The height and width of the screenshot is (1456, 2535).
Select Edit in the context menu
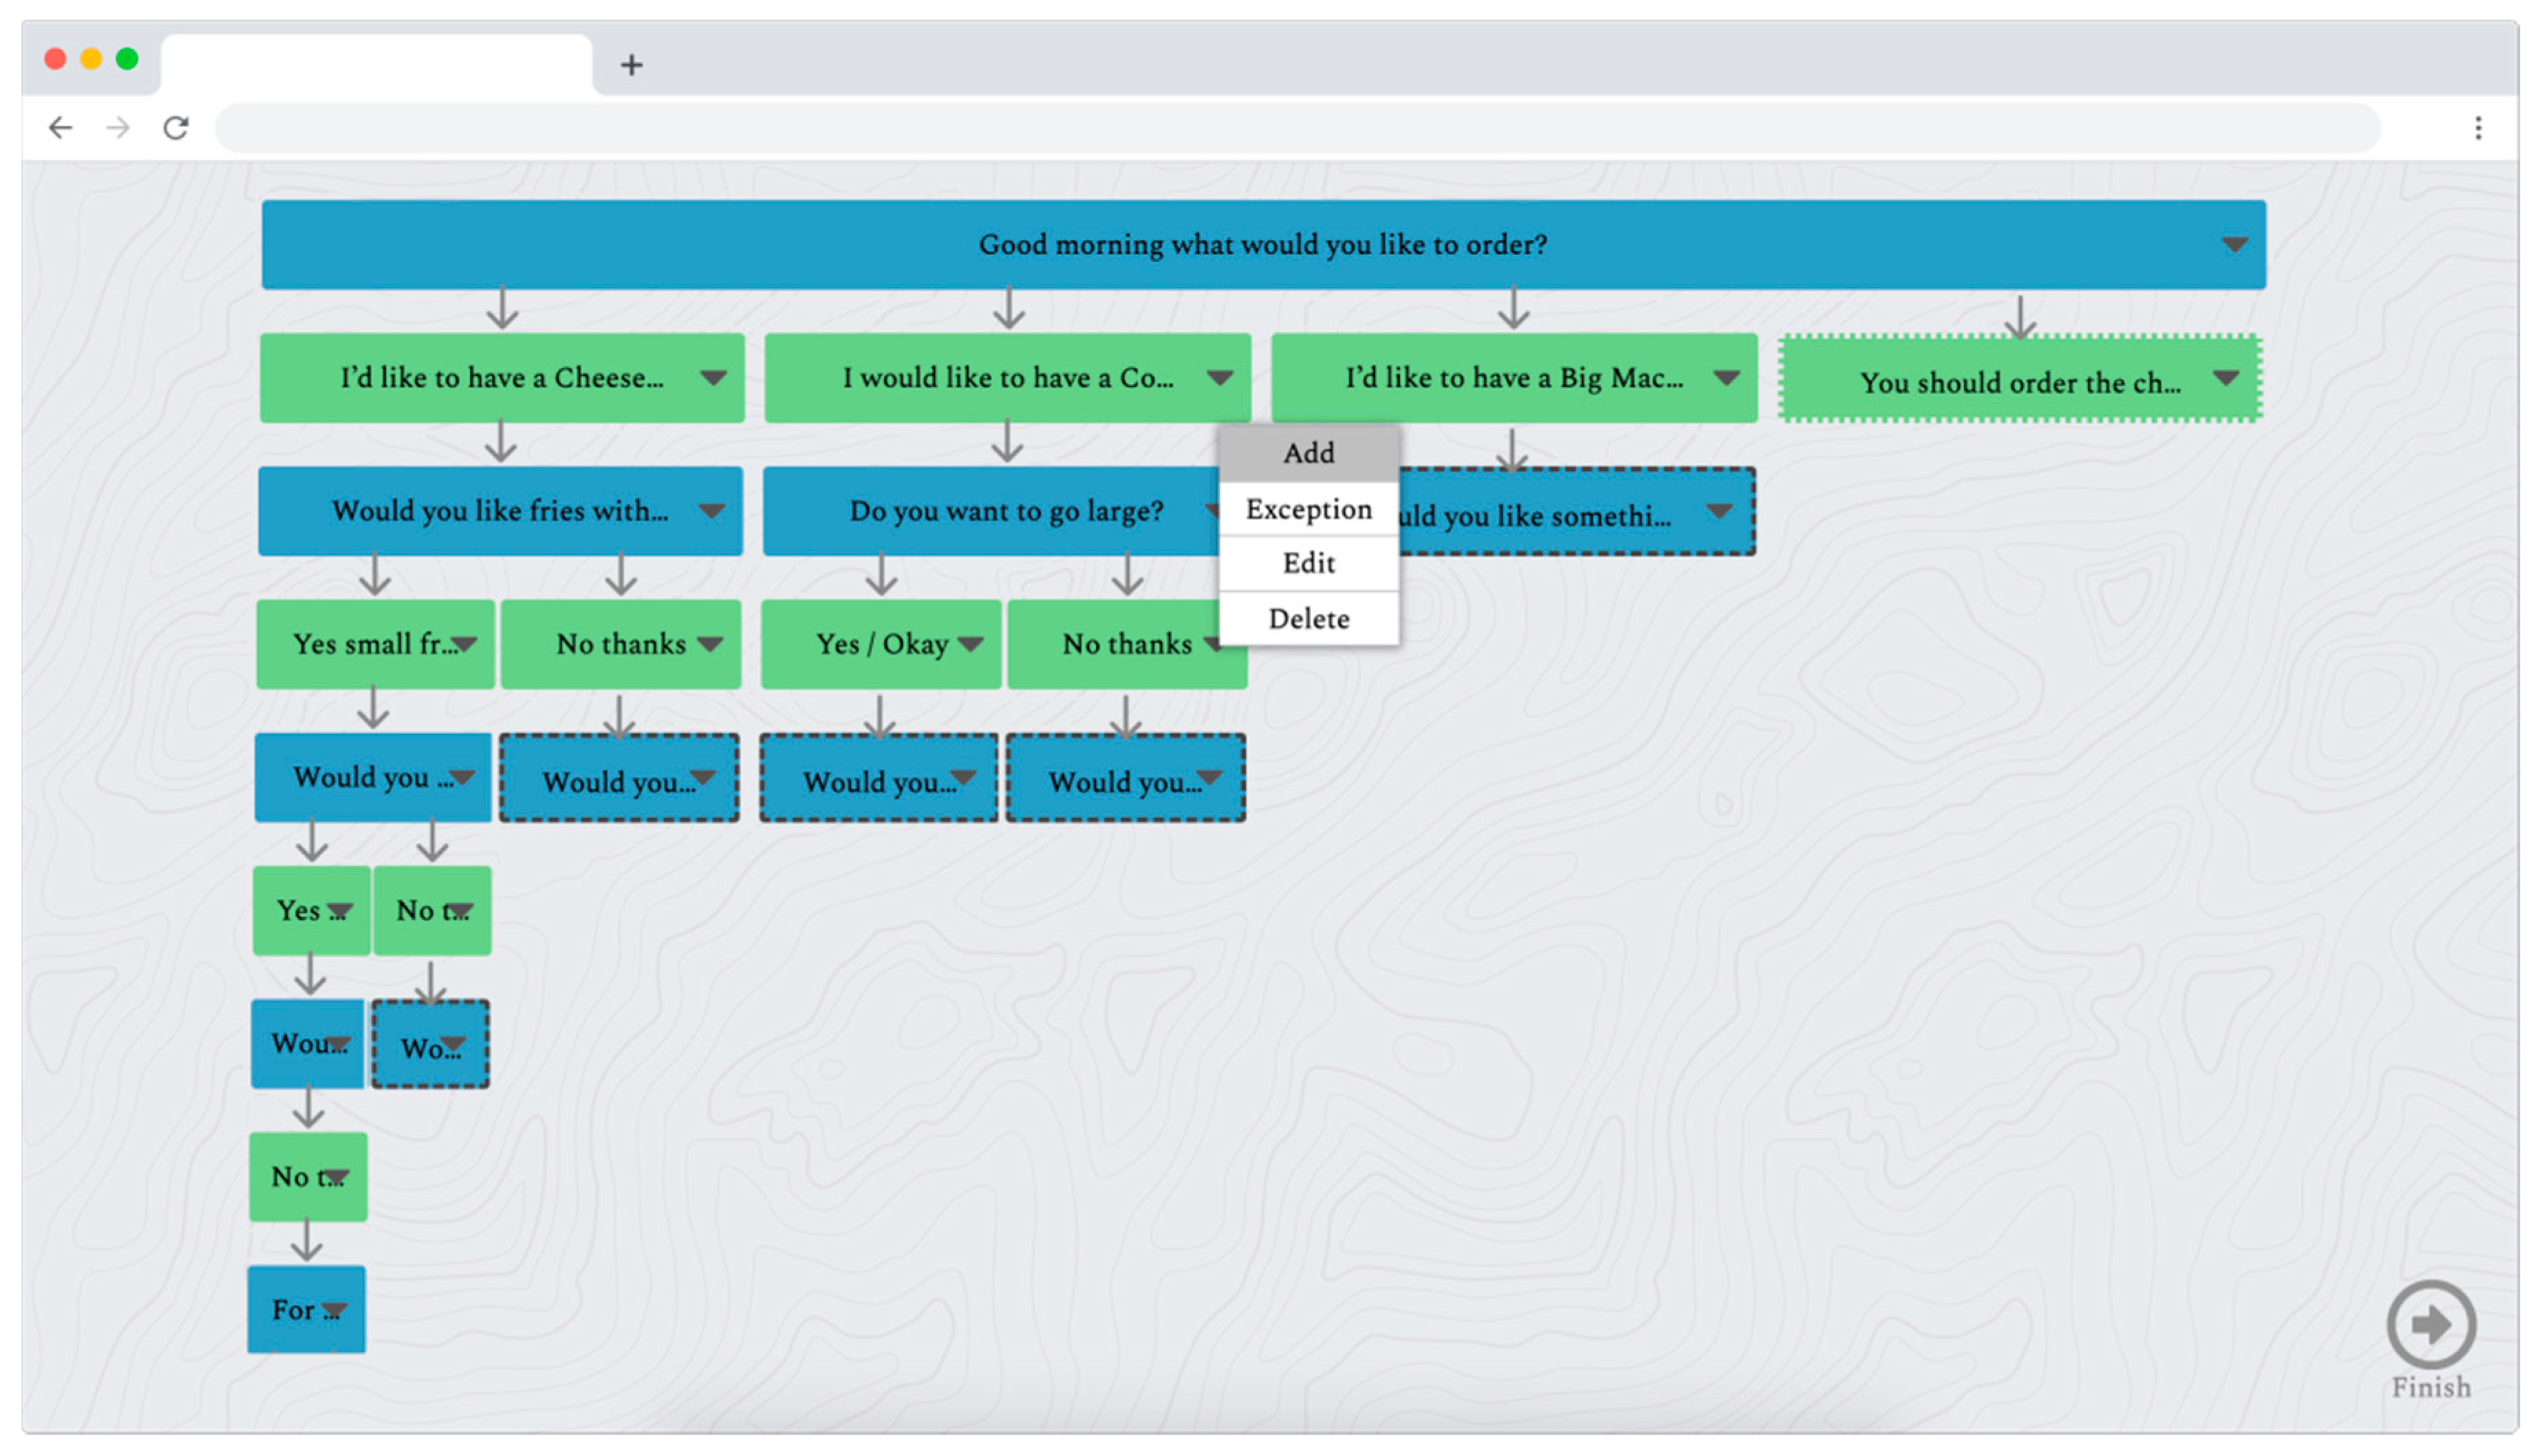(1308, 564)
